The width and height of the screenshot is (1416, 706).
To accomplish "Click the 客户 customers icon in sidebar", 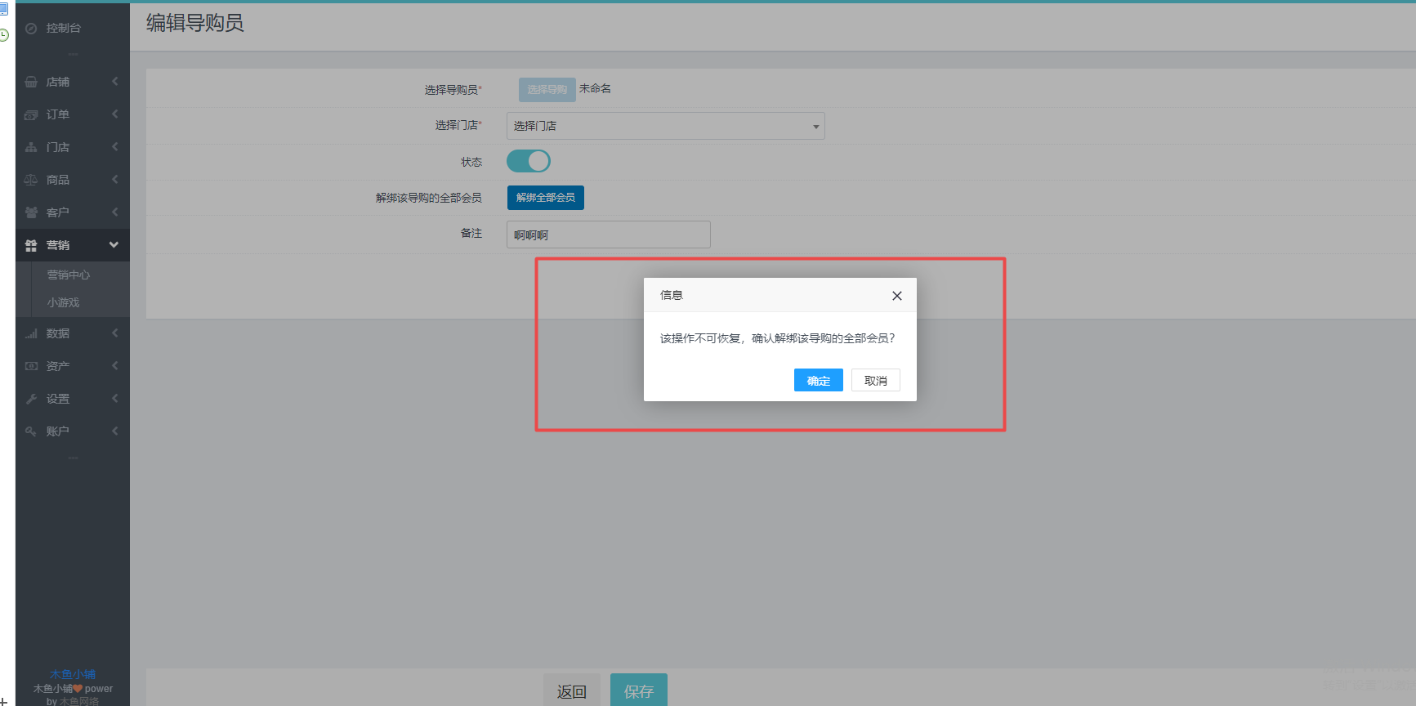I will 31,212.
